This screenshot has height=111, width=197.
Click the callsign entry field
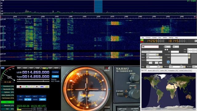[x=150, y=47]
